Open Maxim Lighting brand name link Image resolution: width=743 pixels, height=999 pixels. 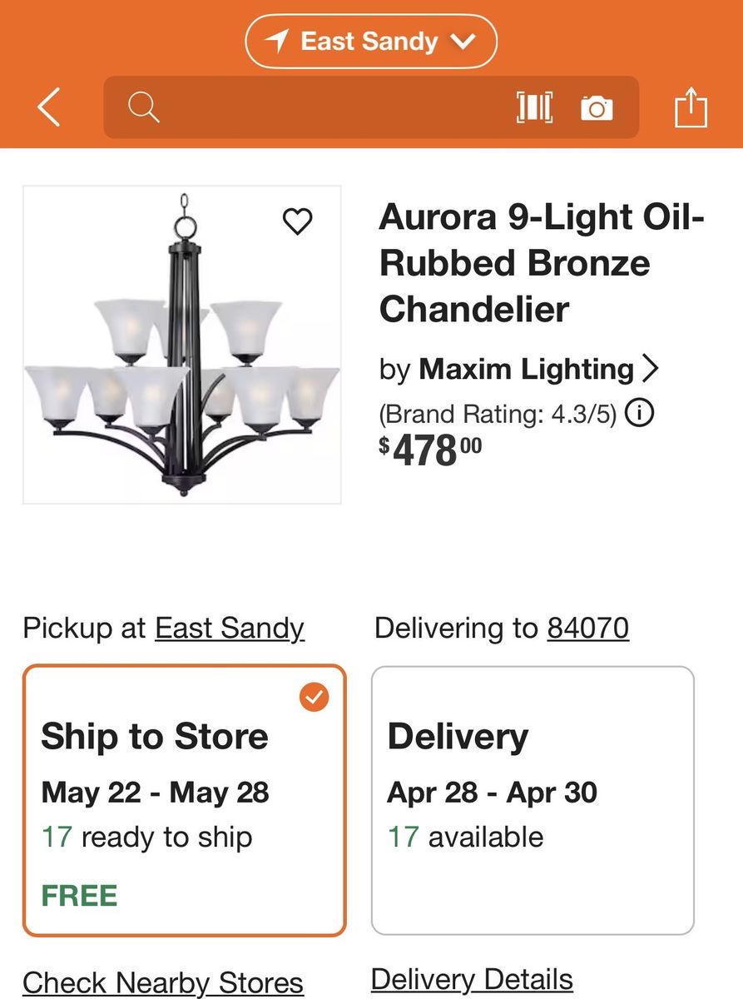click(526, 369)
